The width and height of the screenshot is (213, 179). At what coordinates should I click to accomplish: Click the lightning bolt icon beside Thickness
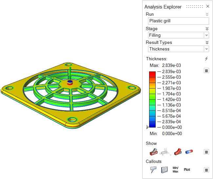coord(206,59)
